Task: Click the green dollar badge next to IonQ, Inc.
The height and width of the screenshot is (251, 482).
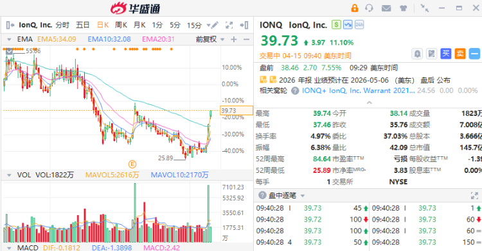Action: click(336, 24)
